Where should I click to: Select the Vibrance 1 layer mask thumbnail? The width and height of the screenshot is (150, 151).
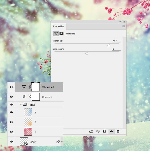click(x=36, y=87)
